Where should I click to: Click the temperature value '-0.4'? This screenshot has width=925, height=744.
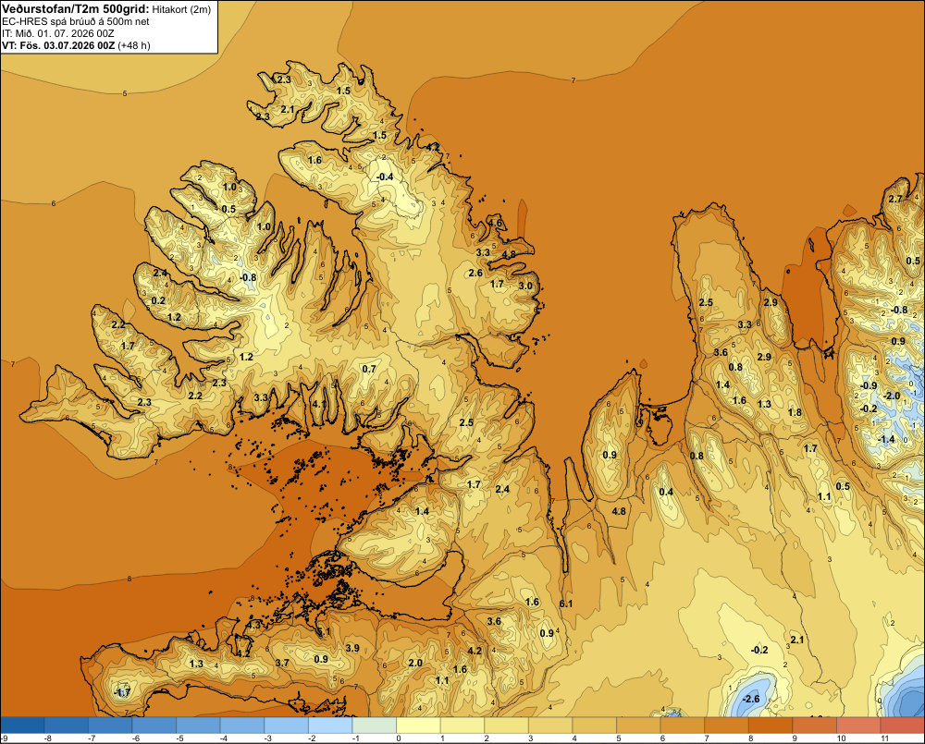tap(385, 177)
